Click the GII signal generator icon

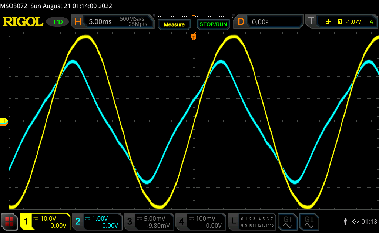point(309,222)
